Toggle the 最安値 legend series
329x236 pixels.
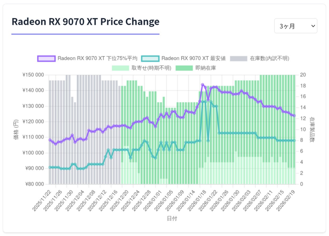pyautogui.click(x=193, y=58)
